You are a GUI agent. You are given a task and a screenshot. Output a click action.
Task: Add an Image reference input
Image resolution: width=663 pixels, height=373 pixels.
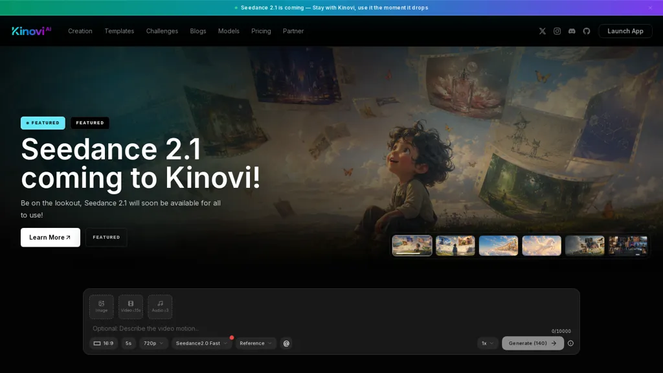click(102, 306)
